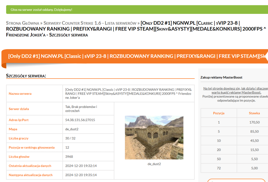Viewport: 268px width, 182px height.
Task: Click position 50 in the MasterBoost table
Action: coord(219,159)
